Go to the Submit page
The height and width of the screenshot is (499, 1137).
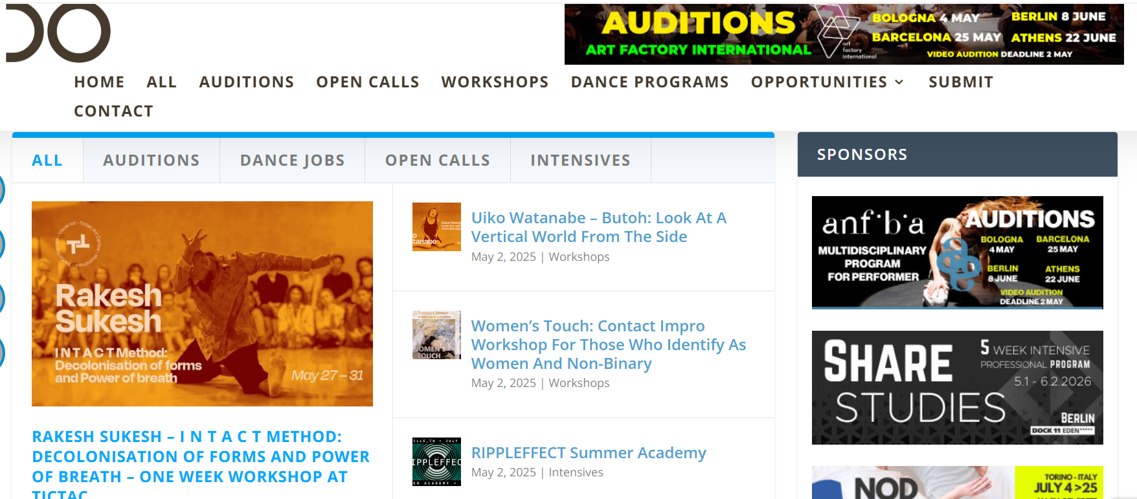[x=961, y=82]
